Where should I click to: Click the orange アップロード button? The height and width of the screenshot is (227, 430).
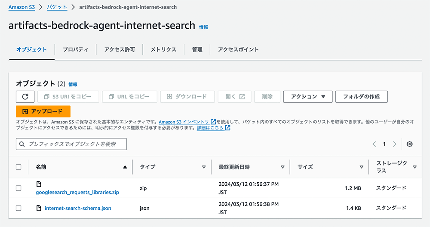click(43, 111)
